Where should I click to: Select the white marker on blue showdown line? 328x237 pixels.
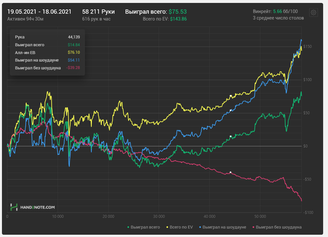231,110
